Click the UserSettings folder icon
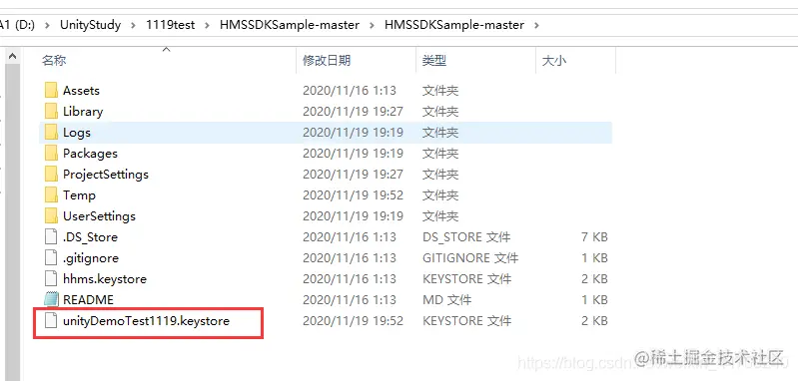Screen dimensions: 798x381 51,215
